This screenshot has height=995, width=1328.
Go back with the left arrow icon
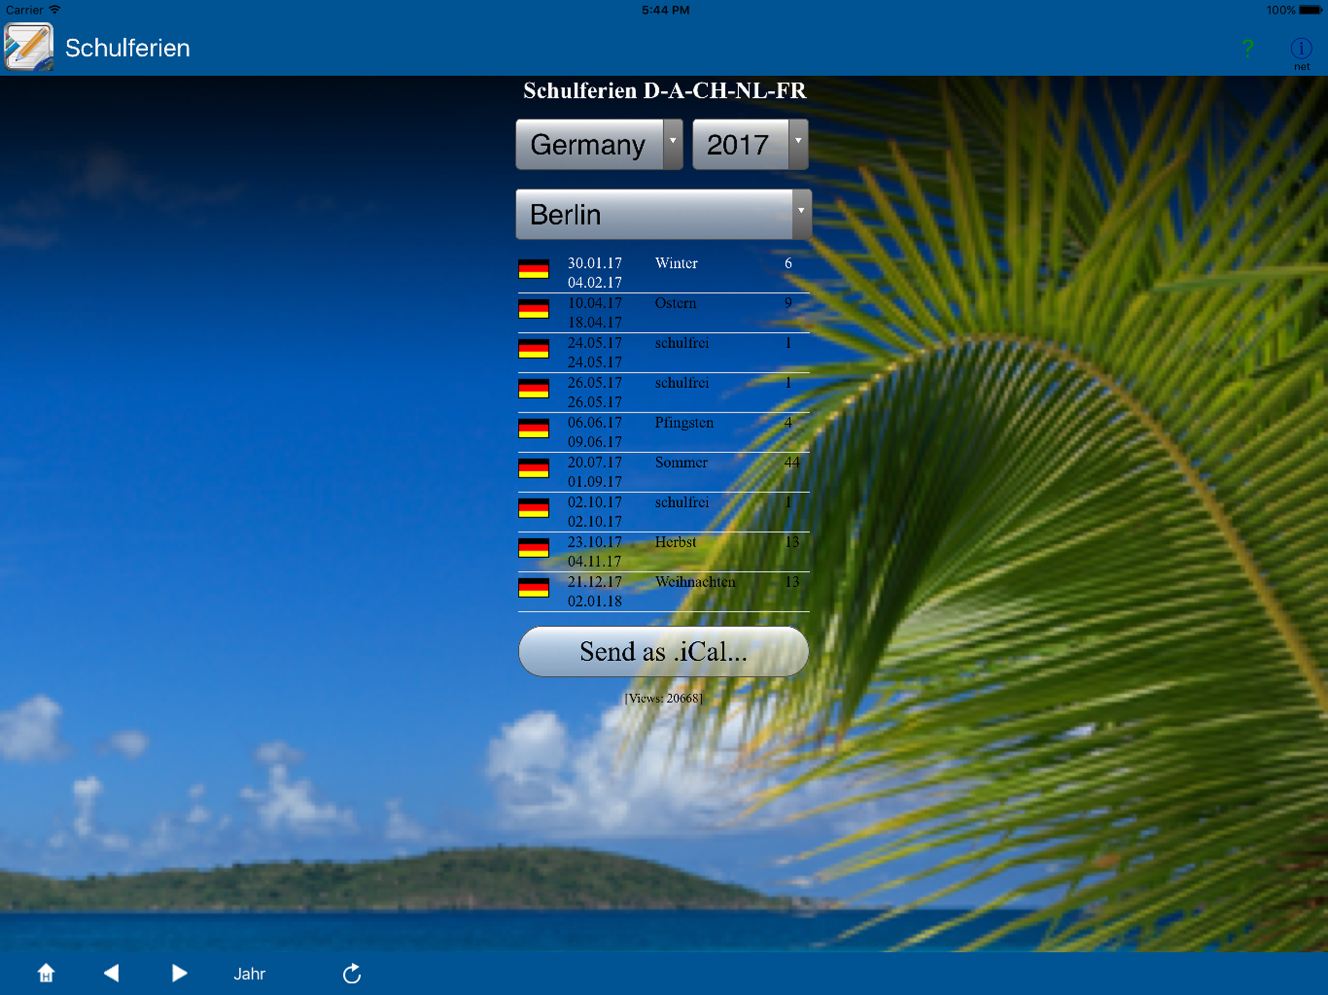[x=112, y=973]
